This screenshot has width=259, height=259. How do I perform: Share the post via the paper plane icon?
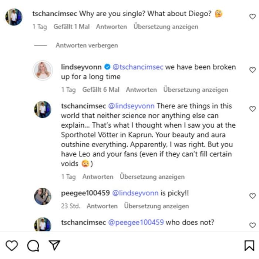pyautogui.click(x=54, y=245)
